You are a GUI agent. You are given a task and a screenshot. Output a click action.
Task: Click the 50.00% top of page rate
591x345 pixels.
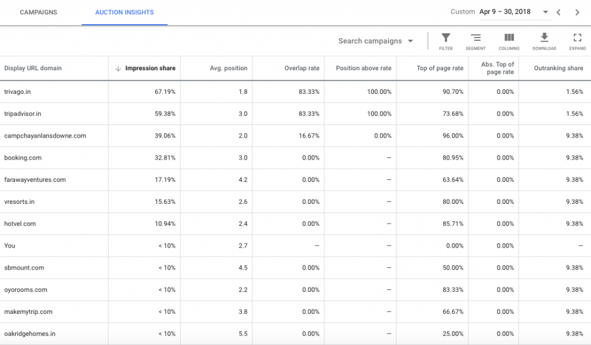click(x=452, y=268)
